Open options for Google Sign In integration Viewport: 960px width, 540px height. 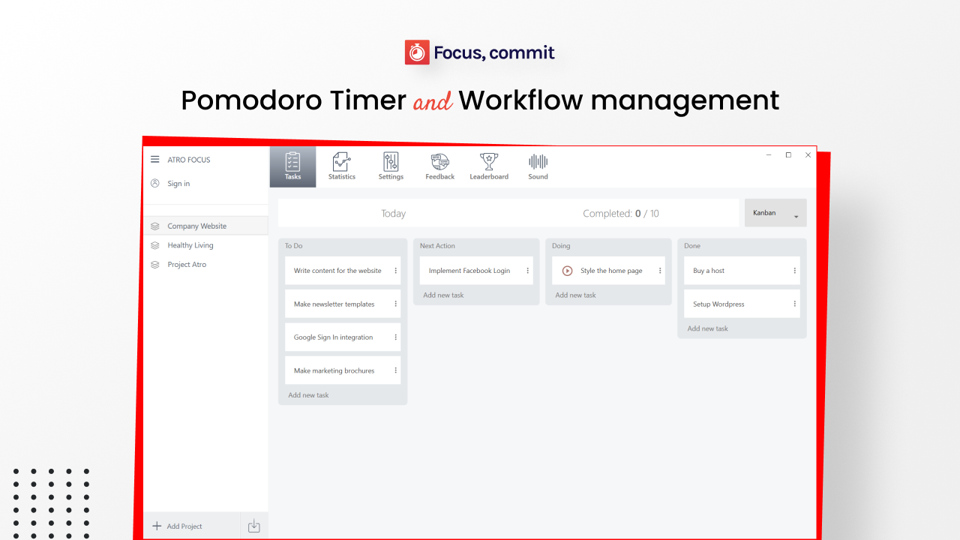tap(396, 337)
